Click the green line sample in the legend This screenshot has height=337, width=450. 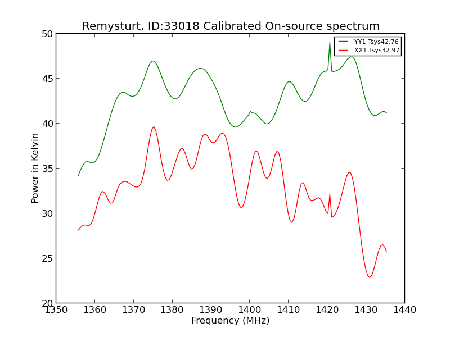pyautogui.click(x=343, y=42)
